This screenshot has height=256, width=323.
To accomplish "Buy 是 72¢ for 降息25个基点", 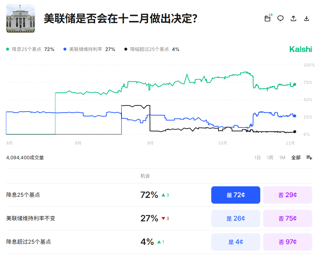I will (x=235, y=195).
